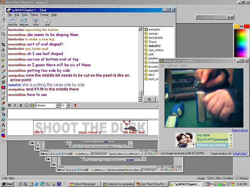Image resolution: width=250 pixels, height=187 pixels.
Task: Open the Friend menu
Action: [34, 15]
